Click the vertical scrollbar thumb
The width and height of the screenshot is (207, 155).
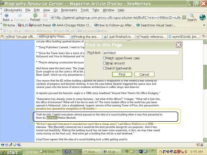pos(205,77)
